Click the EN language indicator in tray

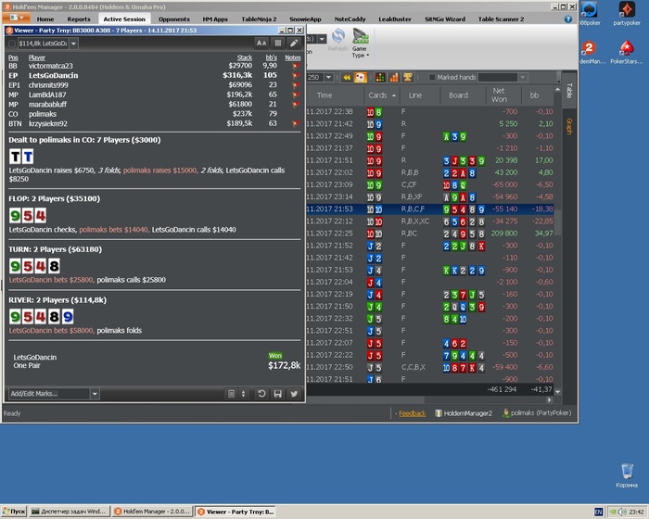tap(598, 512)
